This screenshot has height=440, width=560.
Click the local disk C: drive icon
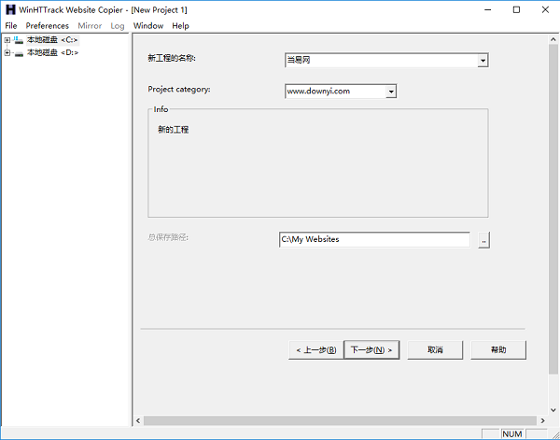(x=19, y=40)
